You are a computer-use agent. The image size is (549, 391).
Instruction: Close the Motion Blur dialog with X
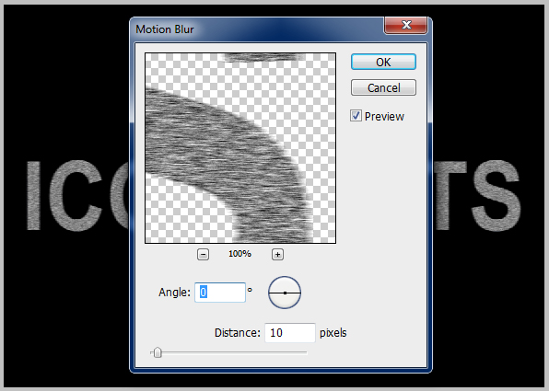[x=406, y=25]
